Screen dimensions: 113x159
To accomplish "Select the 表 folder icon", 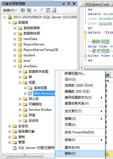I will tap(25, 77).
